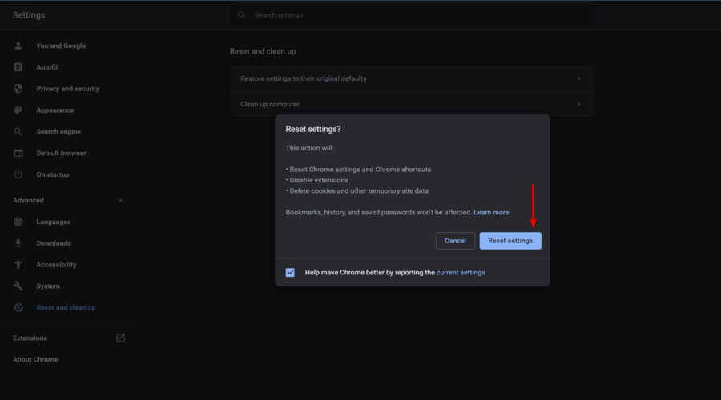Click the Accessibility figure icon

click(x=18, y=265)
